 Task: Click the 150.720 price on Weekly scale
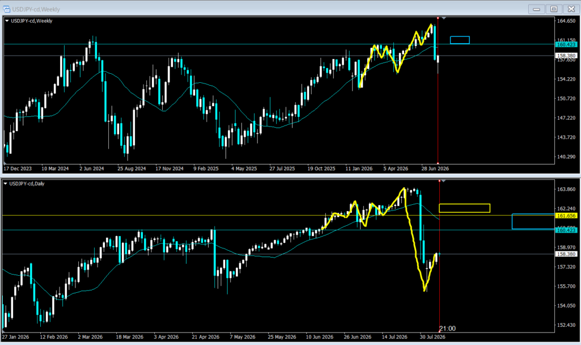point(566,99)
